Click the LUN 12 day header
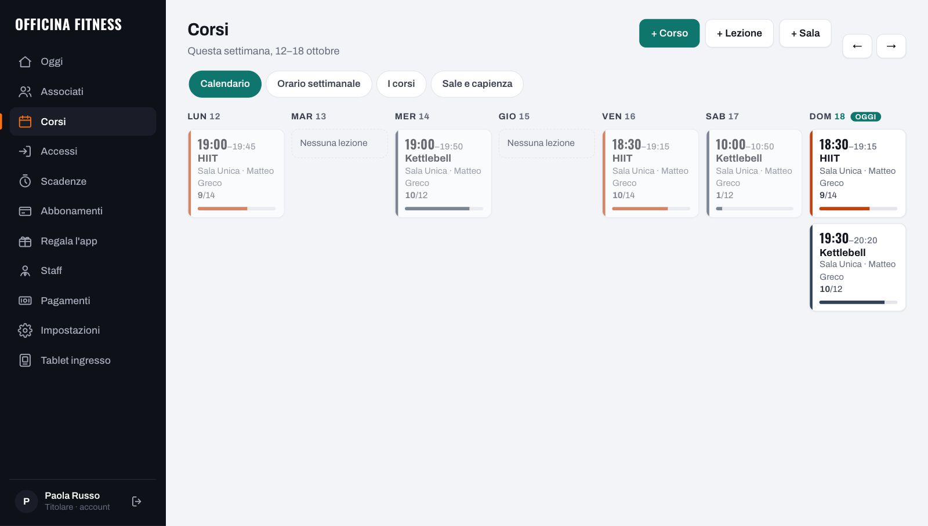The image size is (928, 526). coord(204,116)
